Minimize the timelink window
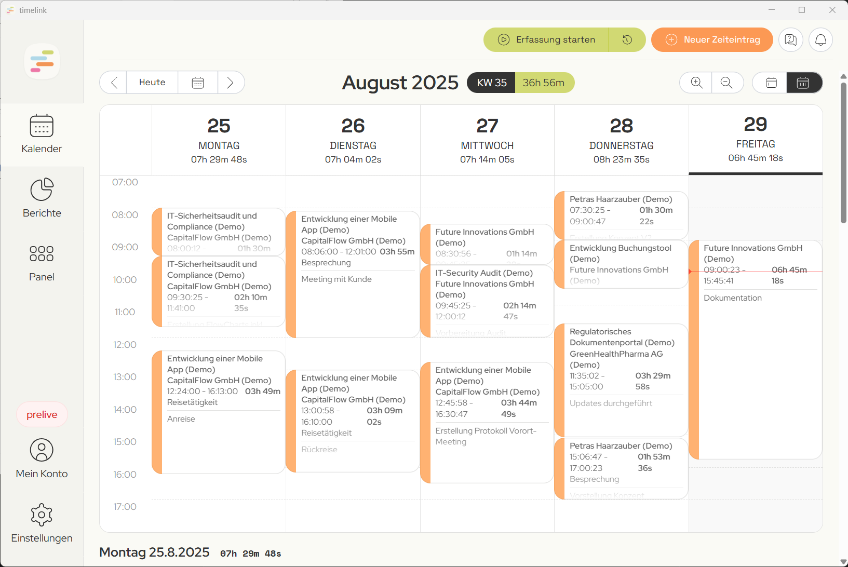The image size is (848, 567). tap(772, 10)
